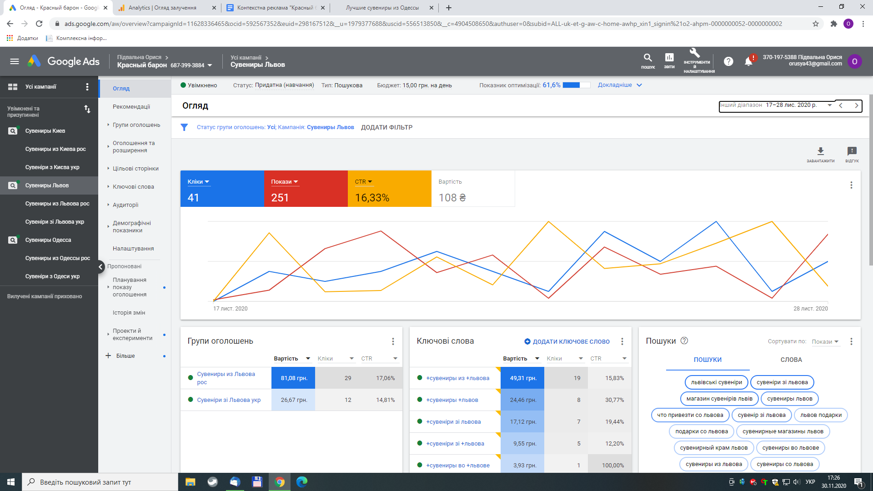
Task: Open Tools and settings wrench icon
Action: (x=695, y=53)
